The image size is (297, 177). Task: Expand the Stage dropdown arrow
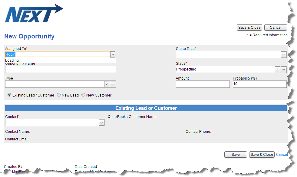(277, 69)
